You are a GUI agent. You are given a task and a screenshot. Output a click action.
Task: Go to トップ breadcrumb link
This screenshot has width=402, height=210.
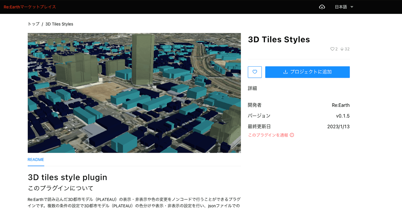(34, 24)
